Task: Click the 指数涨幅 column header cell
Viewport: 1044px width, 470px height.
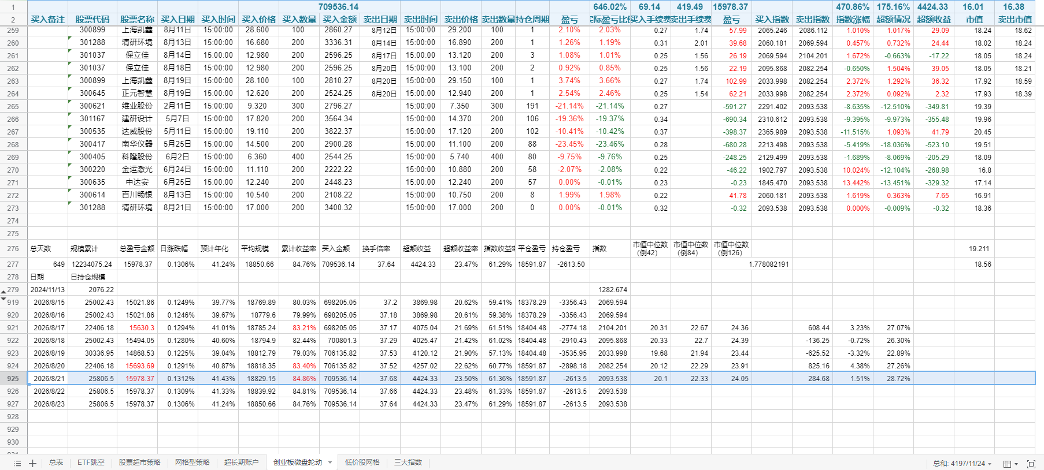Action: 853,19
